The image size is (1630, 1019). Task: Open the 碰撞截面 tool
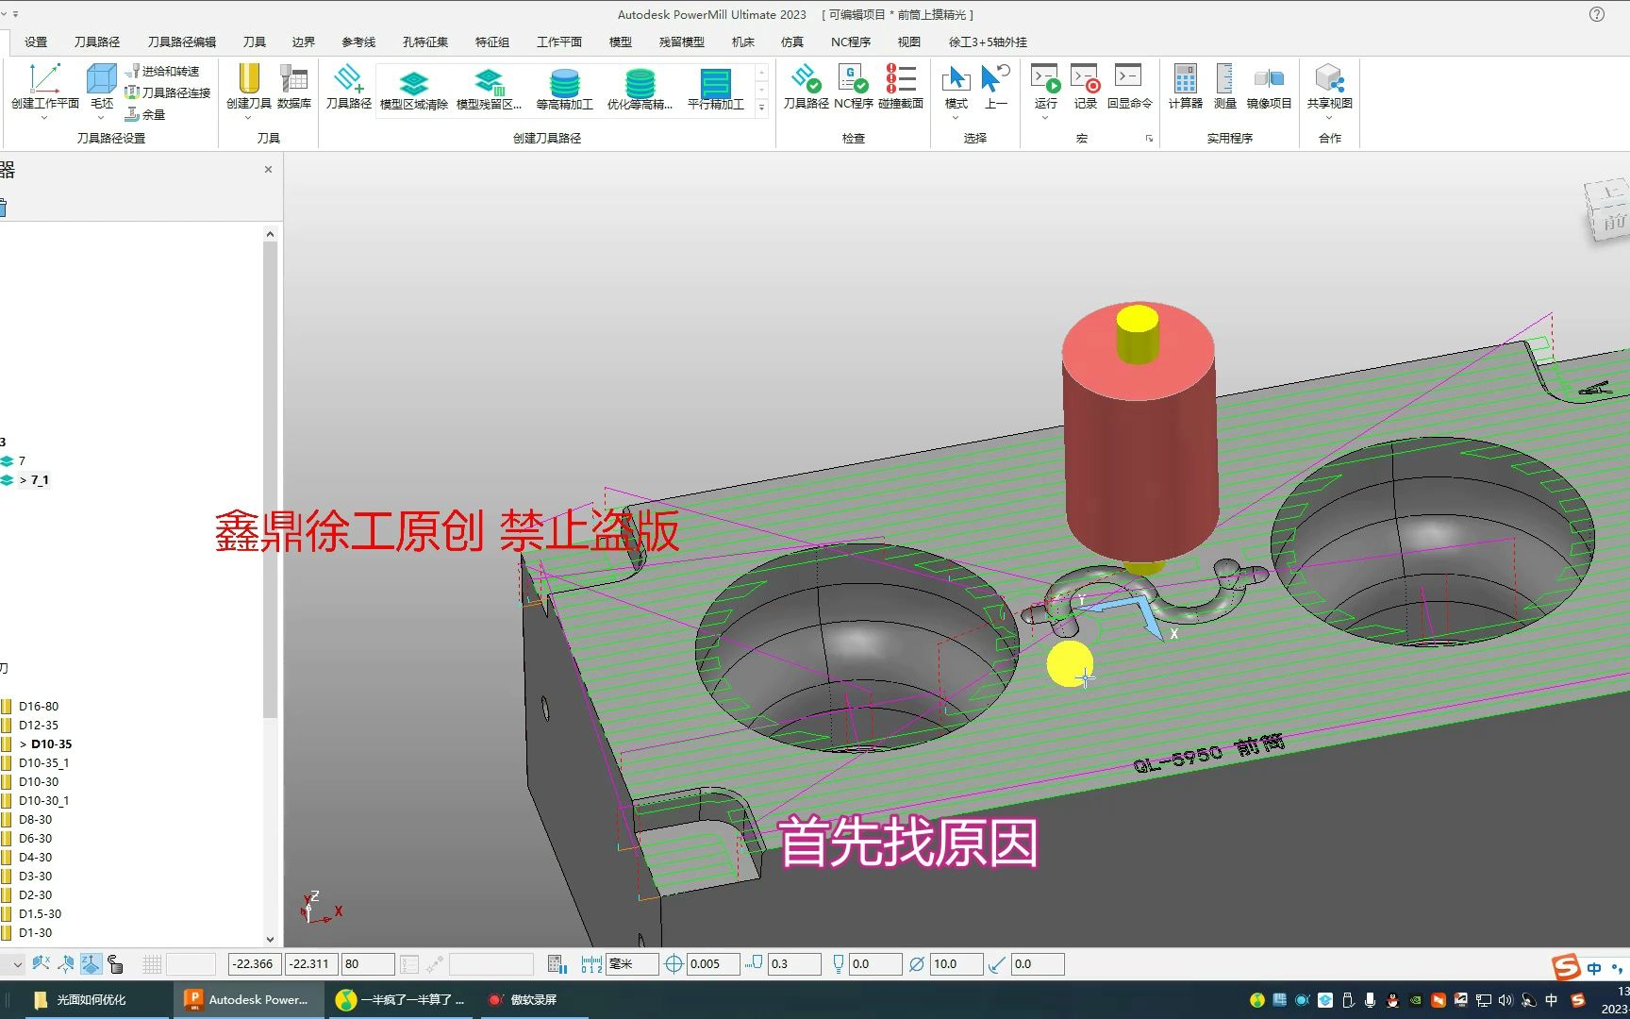tap(901, 87)
